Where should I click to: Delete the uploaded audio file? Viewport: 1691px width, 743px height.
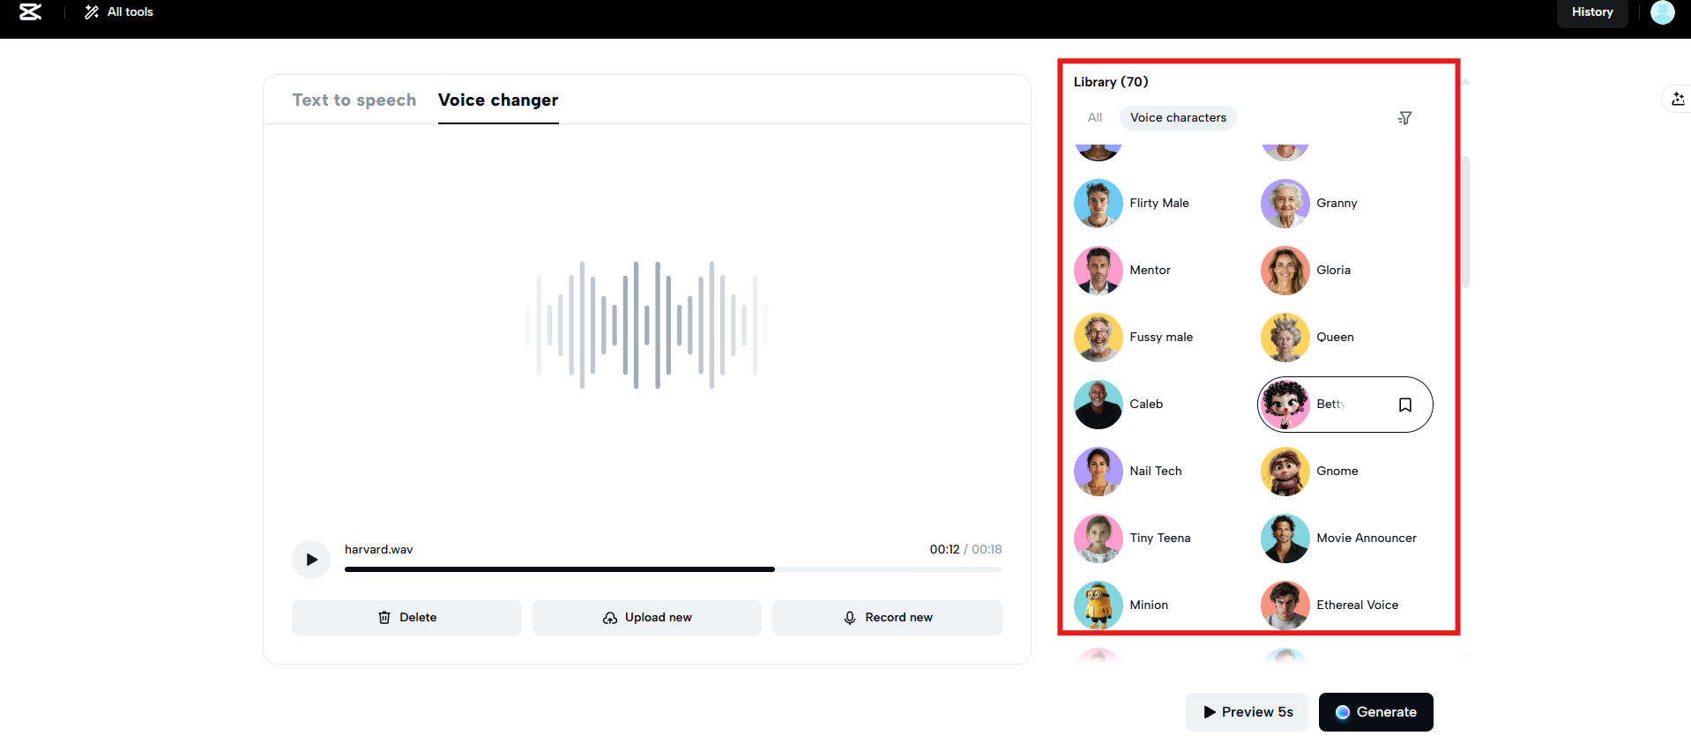406,618
